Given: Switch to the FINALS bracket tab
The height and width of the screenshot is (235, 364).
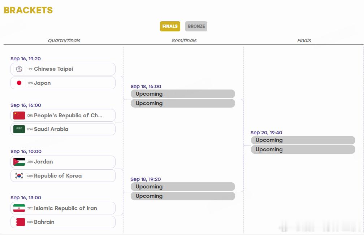Looking at the screenshot, I should (170, 26).
